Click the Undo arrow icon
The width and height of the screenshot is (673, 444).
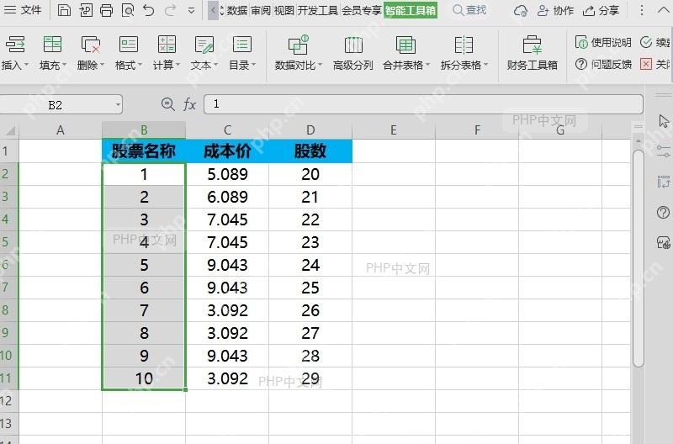[149, 10]
